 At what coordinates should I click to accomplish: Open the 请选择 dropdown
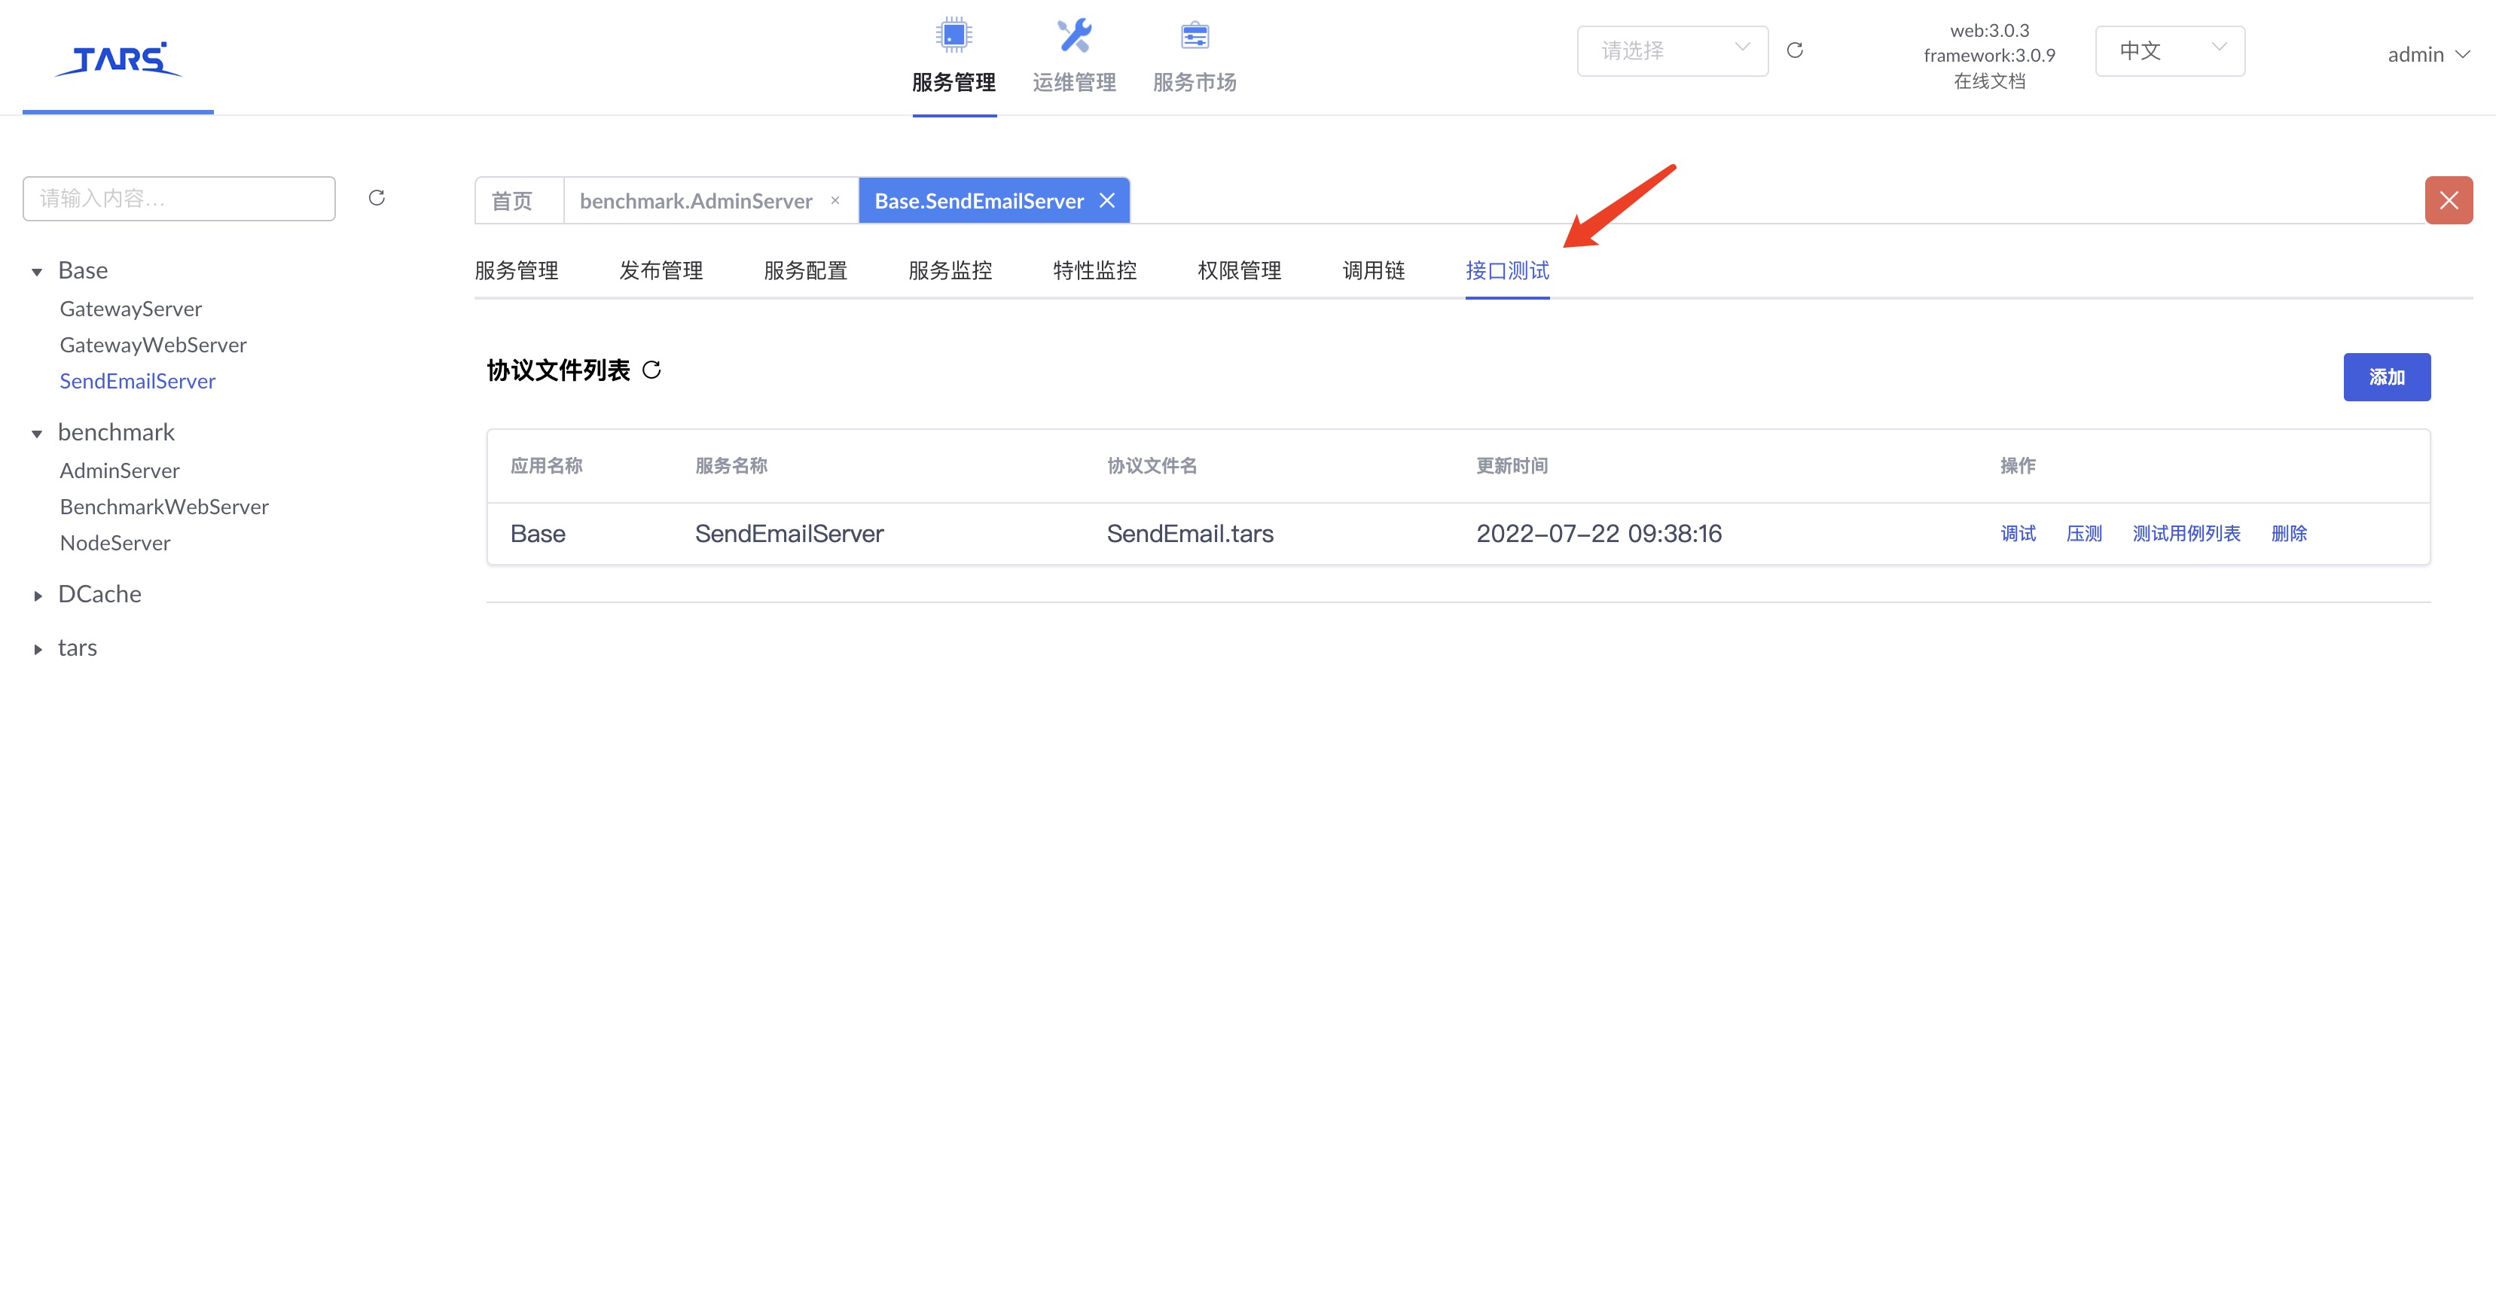coord(1671,50)
